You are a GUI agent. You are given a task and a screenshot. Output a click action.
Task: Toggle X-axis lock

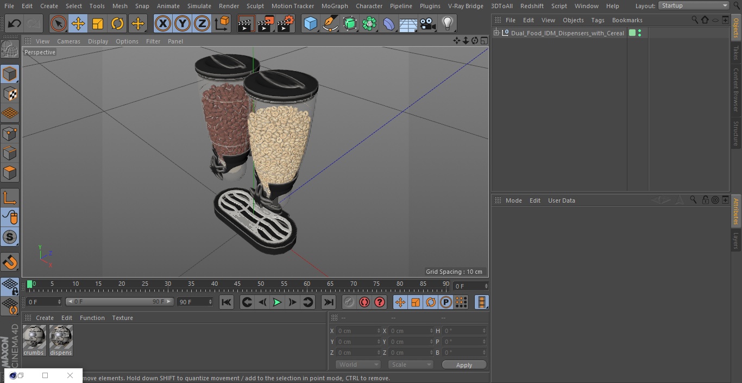(162, 23)
